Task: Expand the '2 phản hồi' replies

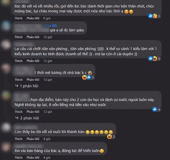Action: [27, 118]
